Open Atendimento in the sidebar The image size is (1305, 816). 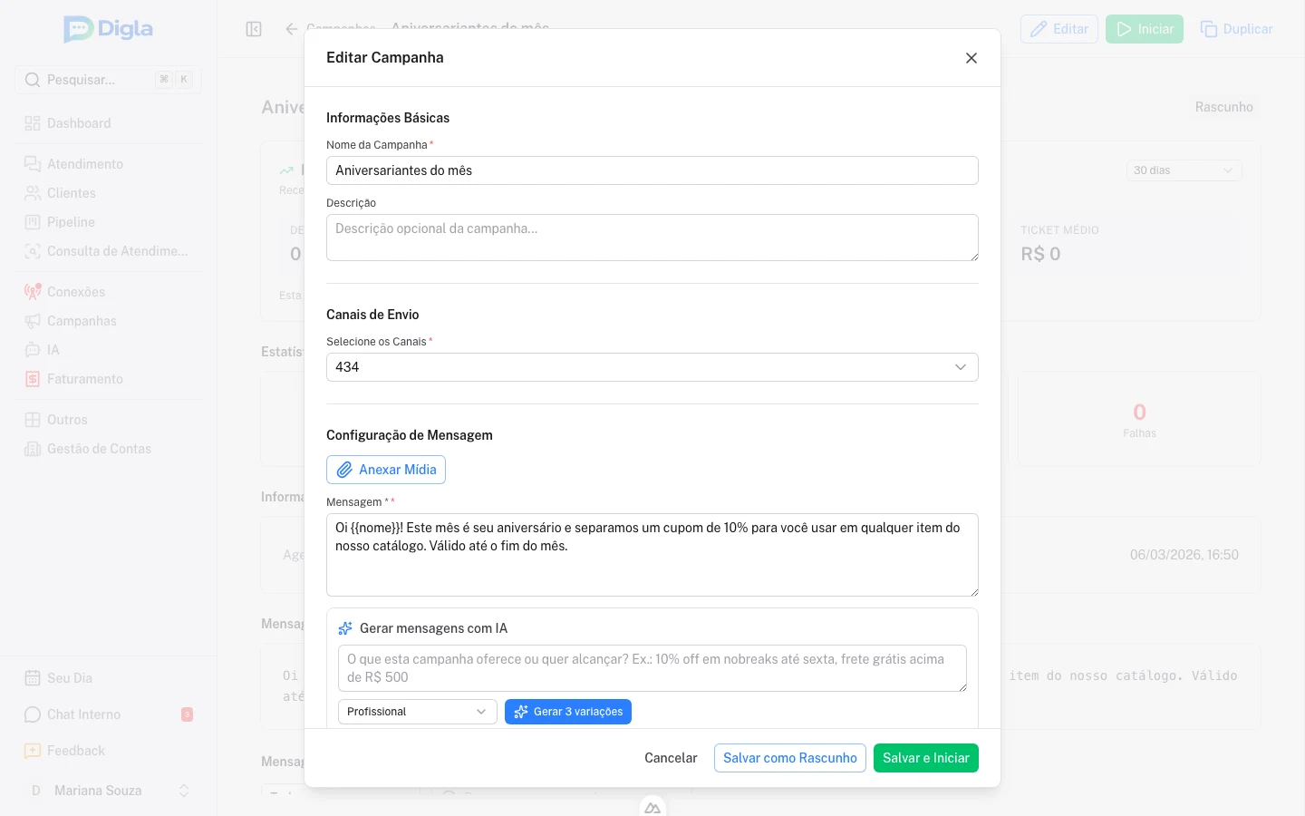(x=109, y=164)
